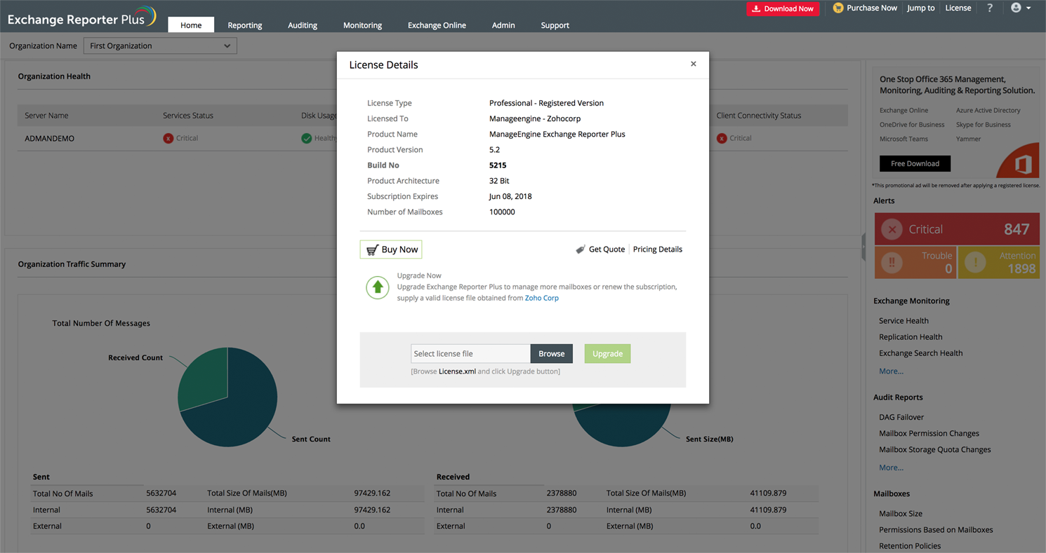Expand the user account menu arrow
The height and width of the screenshot is (553, 1046).
1028,8
